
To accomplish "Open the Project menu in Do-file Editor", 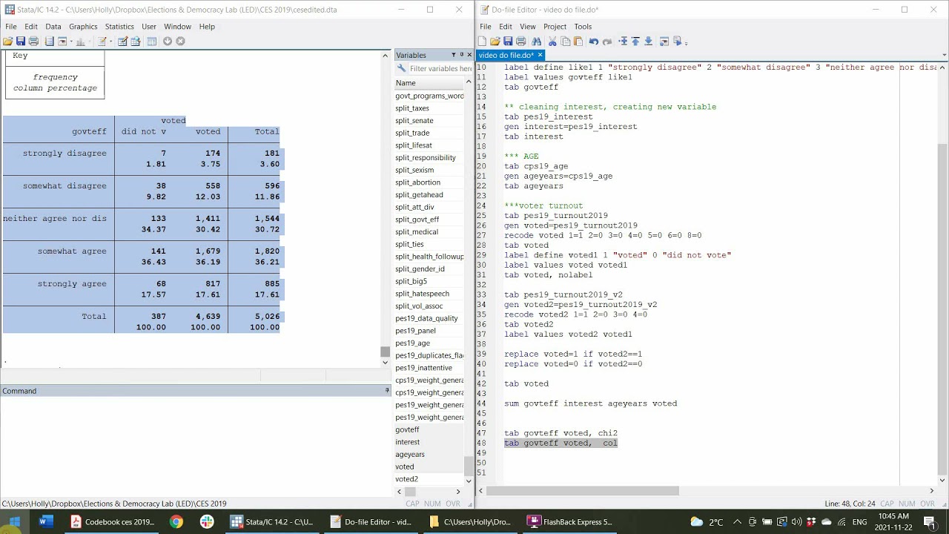I will pos(555,27).
